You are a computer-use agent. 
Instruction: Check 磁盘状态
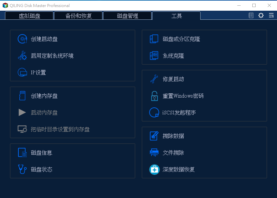[41, 169]
